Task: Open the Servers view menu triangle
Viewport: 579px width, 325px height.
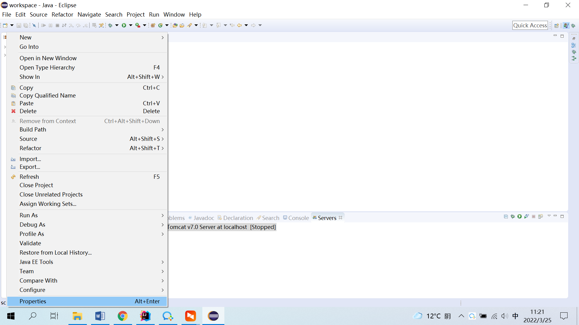Action: [549, 216]
